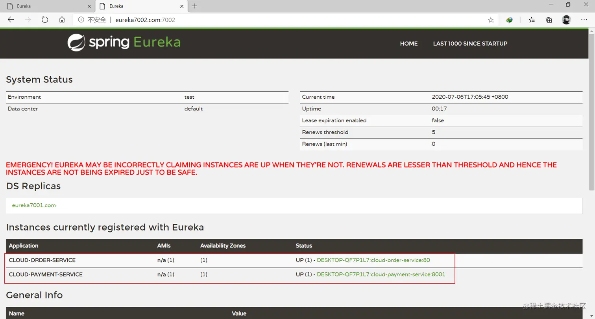Click the System Status heading

coord(39,79)
